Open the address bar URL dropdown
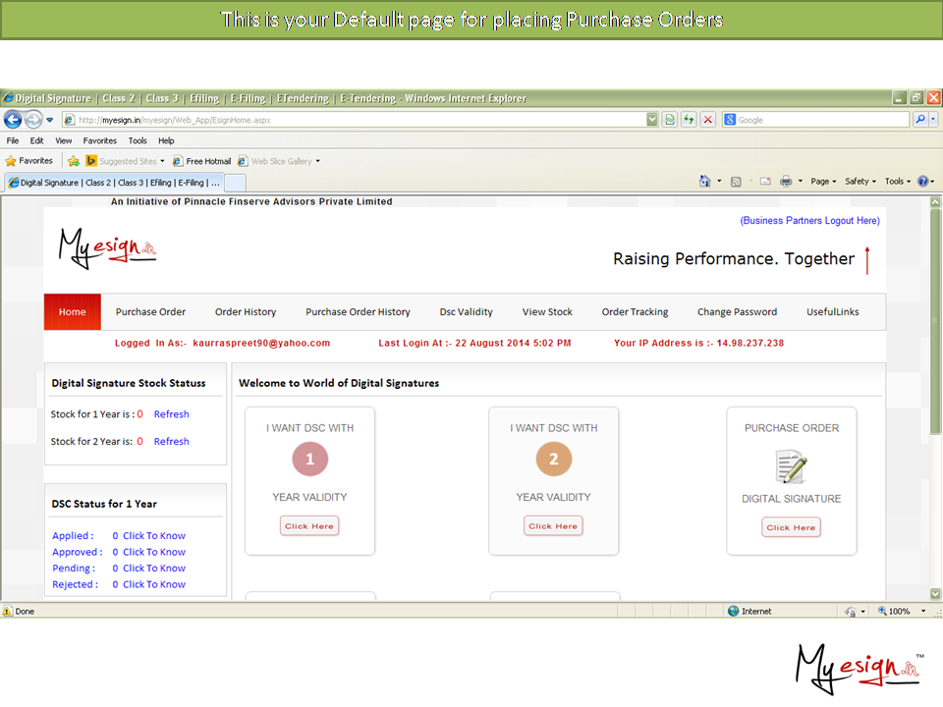This screenshot has height=707, width=943. point(652,120)
